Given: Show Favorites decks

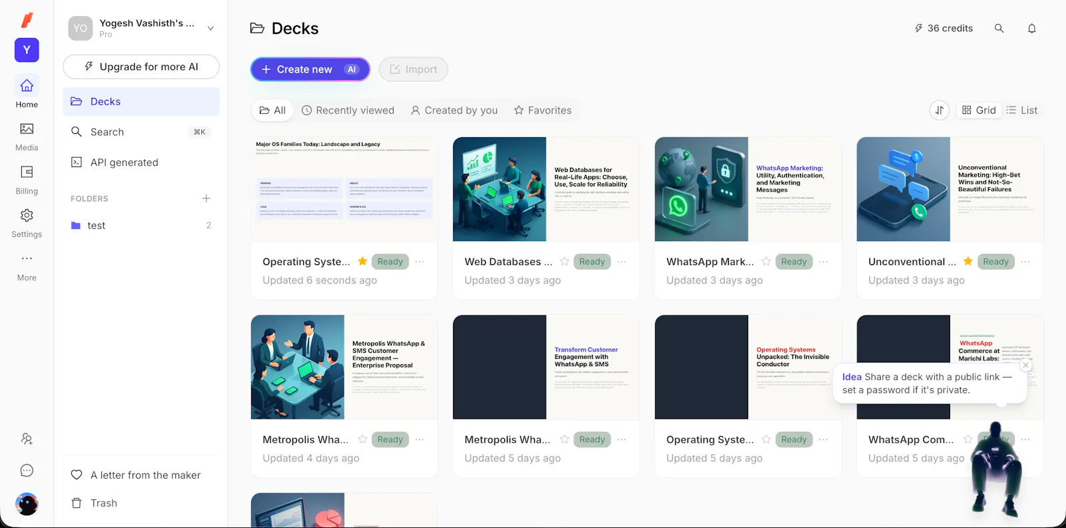Looking at the screenshot, I should click(x=543, y=111).
